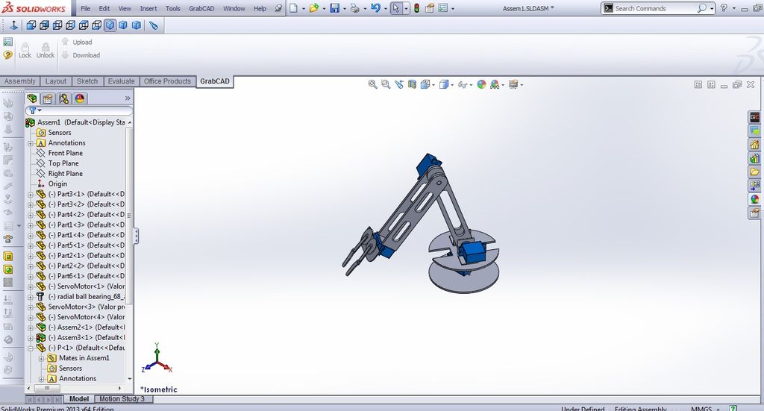Open File Explorer folder task pane tab
The image size is (764, 411).
[754, 172]
